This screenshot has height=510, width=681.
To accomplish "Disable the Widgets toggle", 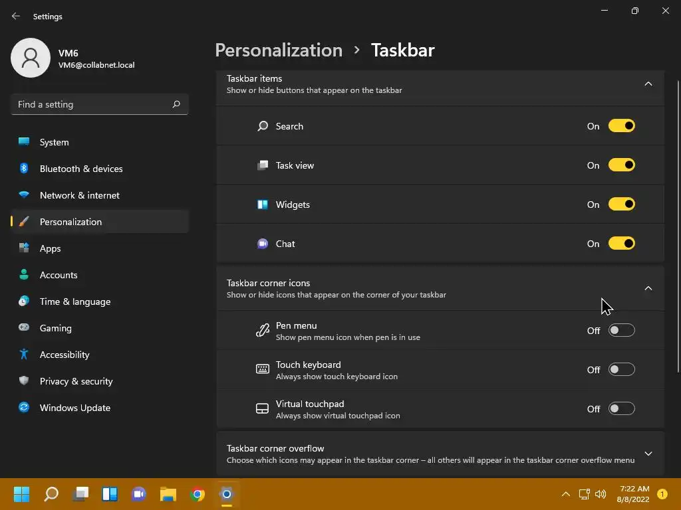I will (x=621, y=205).
